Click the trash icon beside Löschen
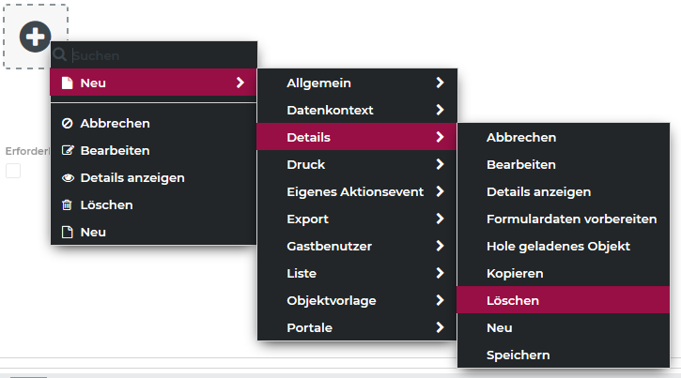Viewport: 681px width, 378px height. click(x=67, y=204)
